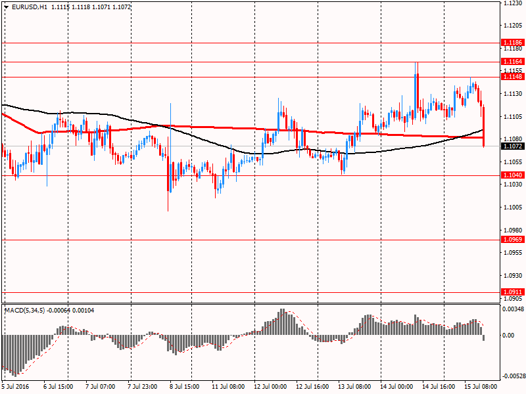Click the 8 Jul 15:00 time label

tap(184, 387)
